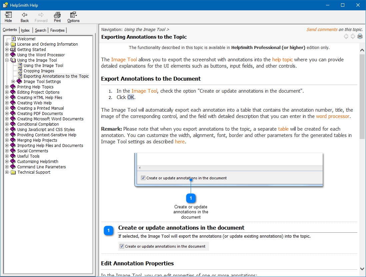
Task: Click the previous topic arrow icon
Action: 346,36
